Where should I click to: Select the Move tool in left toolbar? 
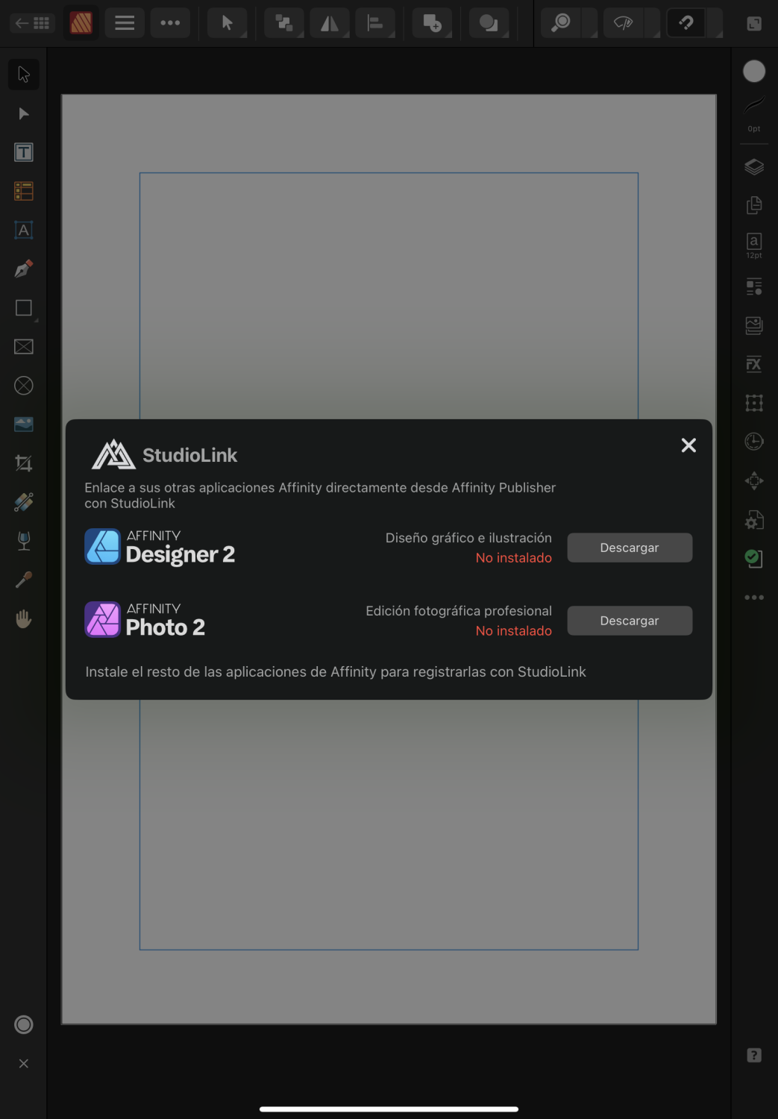tap(24, 75)
